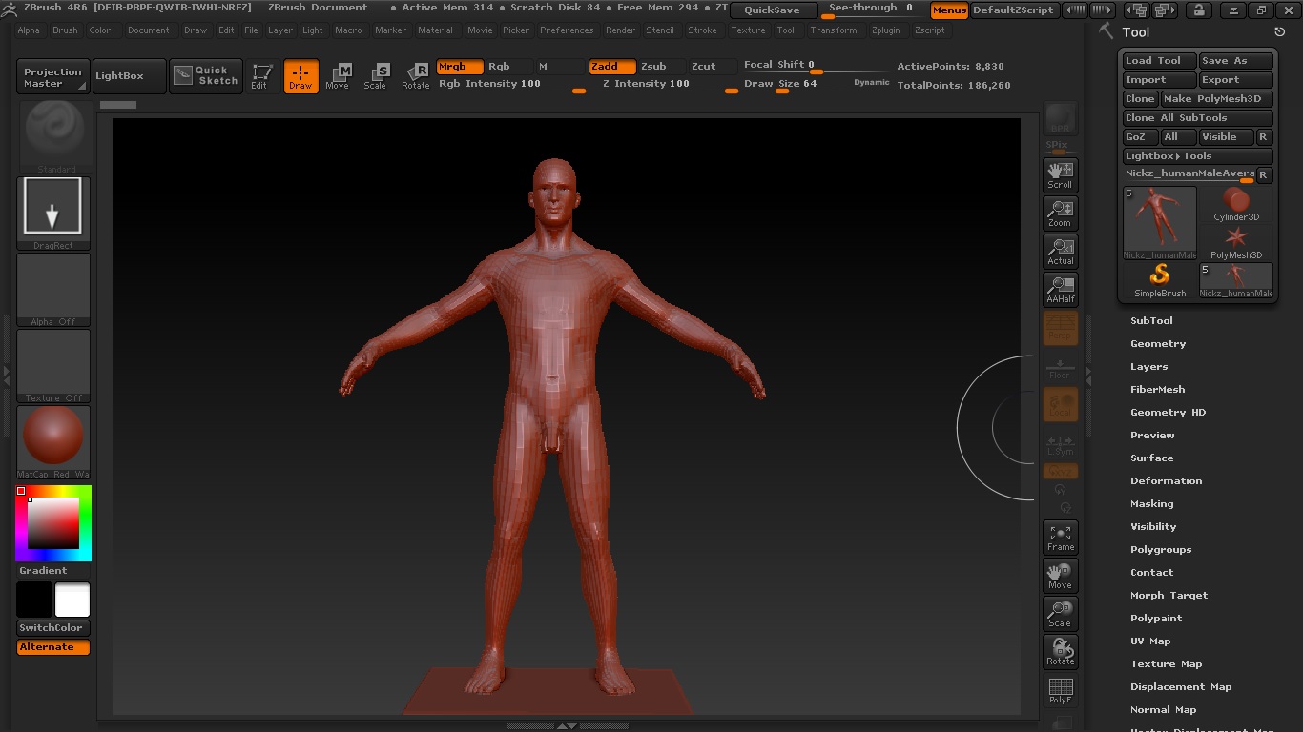1303x732 pixels.
Task: Click the Edit mode icon
Action: tap(259, 75)
